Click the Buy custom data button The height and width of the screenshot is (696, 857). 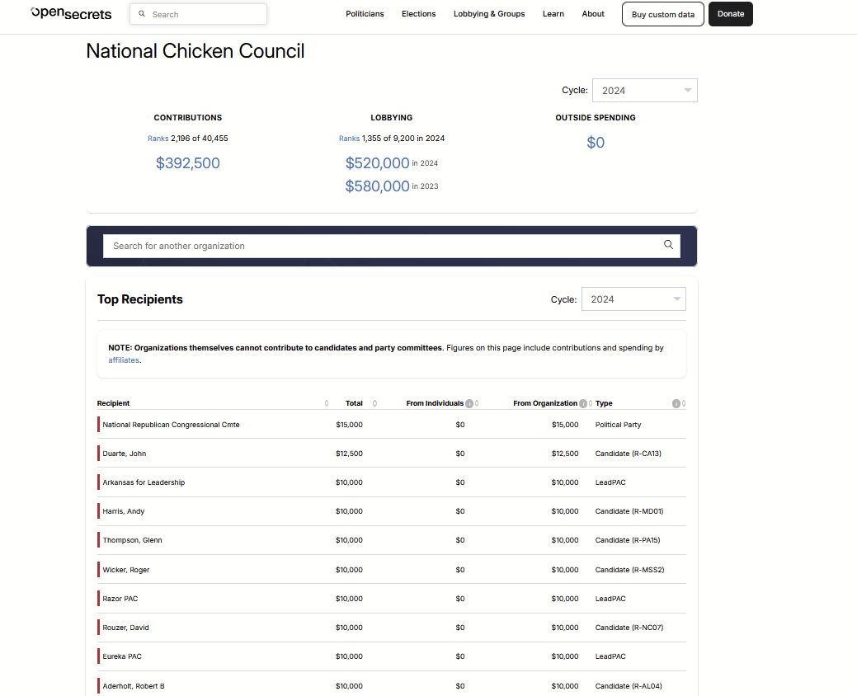pyautogui.click(x=663, y=14)
